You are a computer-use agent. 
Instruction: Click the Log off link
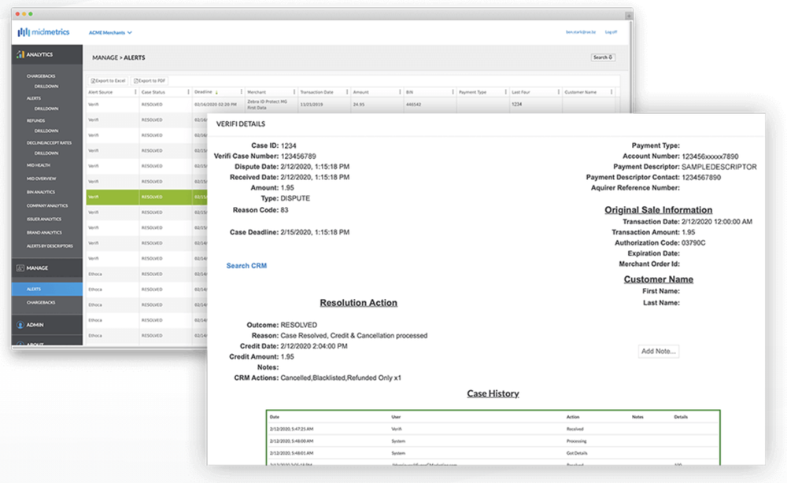pyautogui.click(x=611, y=32)
